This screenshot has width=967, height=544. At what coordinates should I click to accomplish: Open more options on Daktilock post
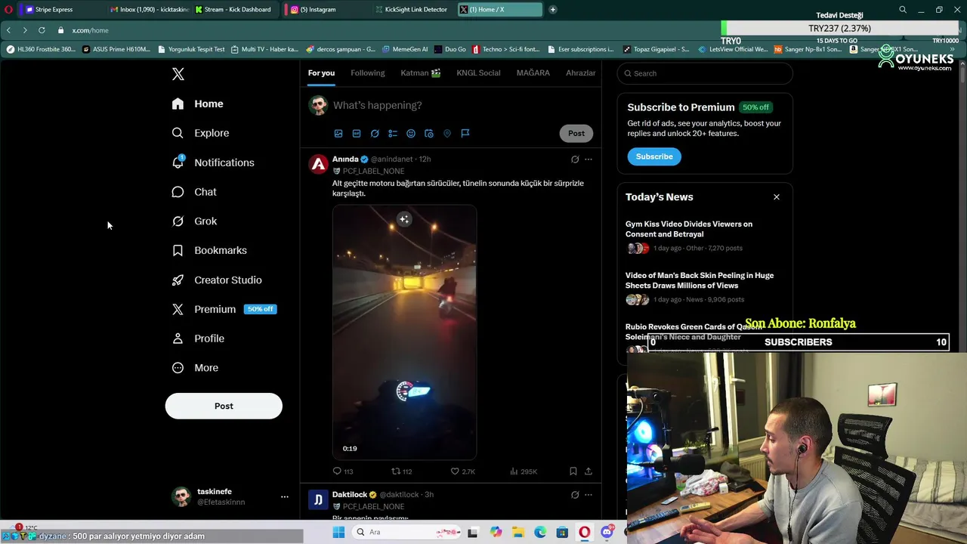coord(589,495)
